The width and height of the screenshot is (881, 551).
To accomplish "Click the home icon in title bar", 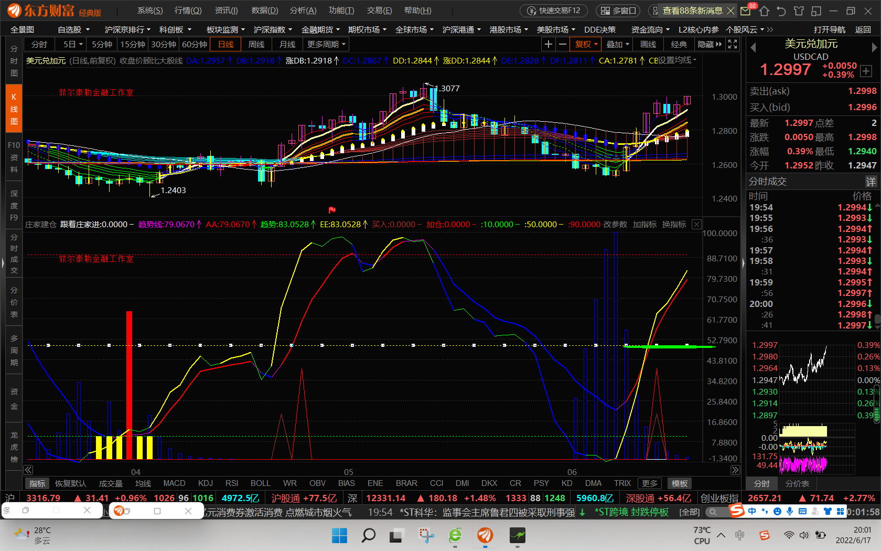I will pyautogui.click(x=764, y=10).
